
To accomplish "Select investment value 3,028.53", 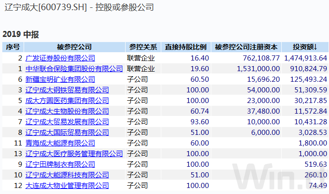I will pos(313,133).
